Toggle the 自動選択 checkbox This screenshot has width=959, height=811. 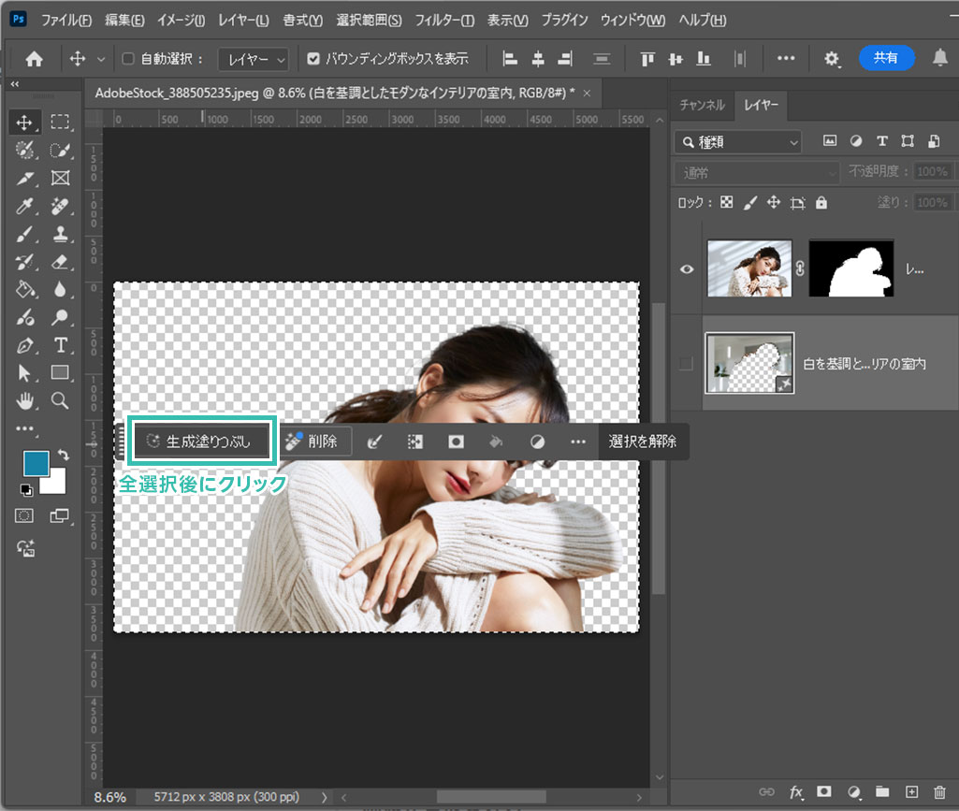(x=128, y=59)
